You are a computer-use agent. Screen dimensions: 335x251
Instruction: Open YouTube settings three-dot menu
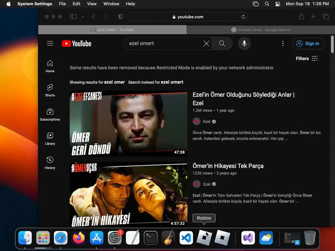[x=283, y=43]
